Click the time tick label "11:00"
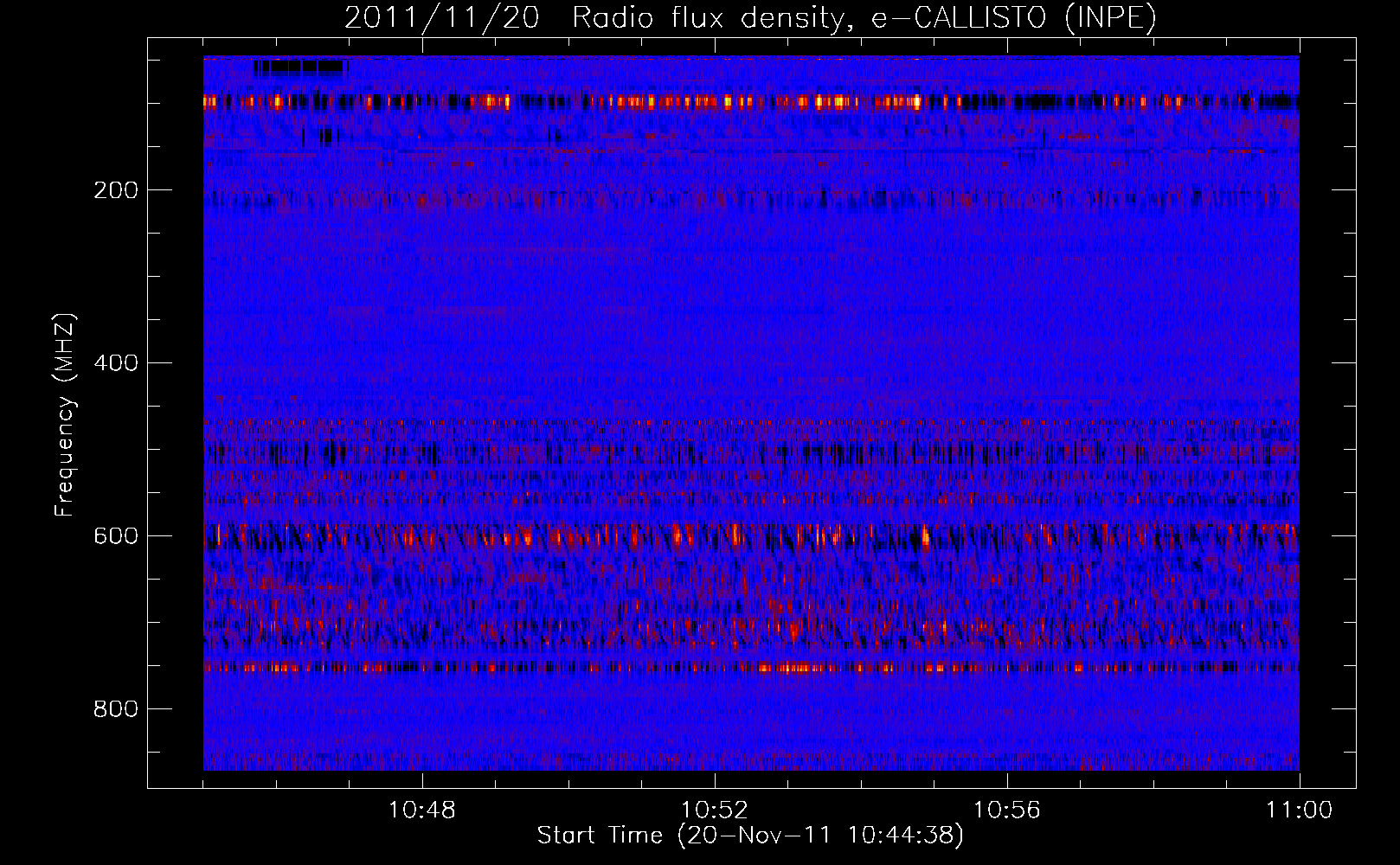Image resolution: width=1400 pixels, height=865 pixels. click(x=1300, y=811)
